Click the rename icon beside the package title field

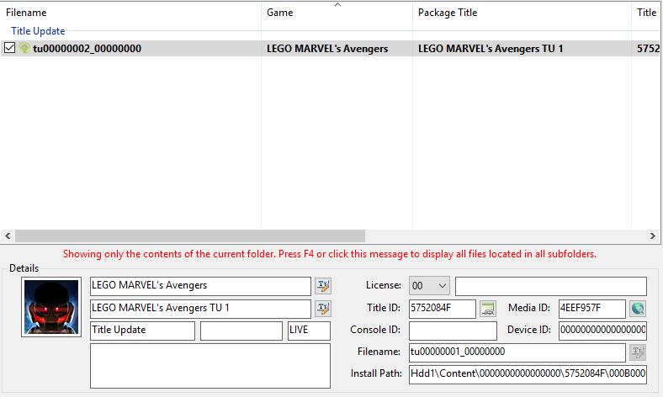(323, 309)
